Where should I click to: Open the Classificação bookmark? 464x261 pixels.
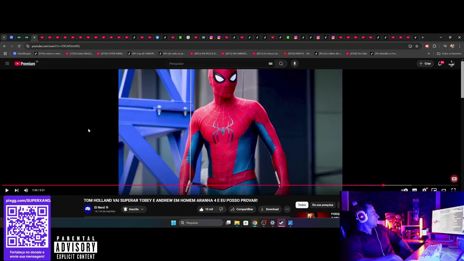point(22,54)
